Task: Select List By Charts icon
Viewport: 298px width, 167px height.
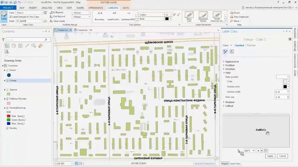Action: (7, 51)
